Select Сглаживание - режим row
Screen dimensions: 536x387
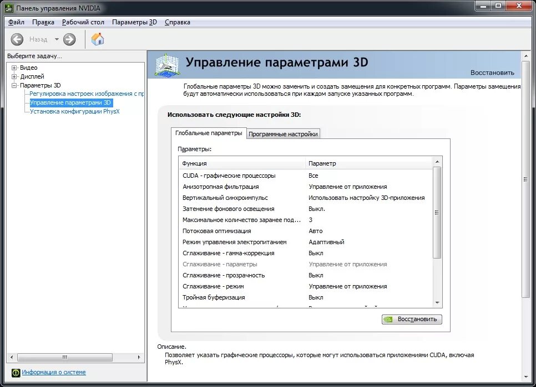coord(306,286)
